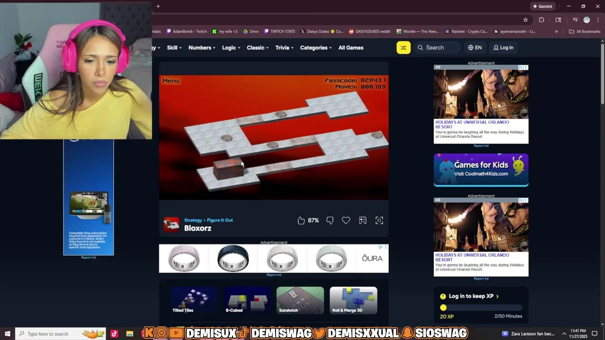Click the Bloxorz game logo icon
The height and width of the screenshot is (340, 605).
(171, 224)
